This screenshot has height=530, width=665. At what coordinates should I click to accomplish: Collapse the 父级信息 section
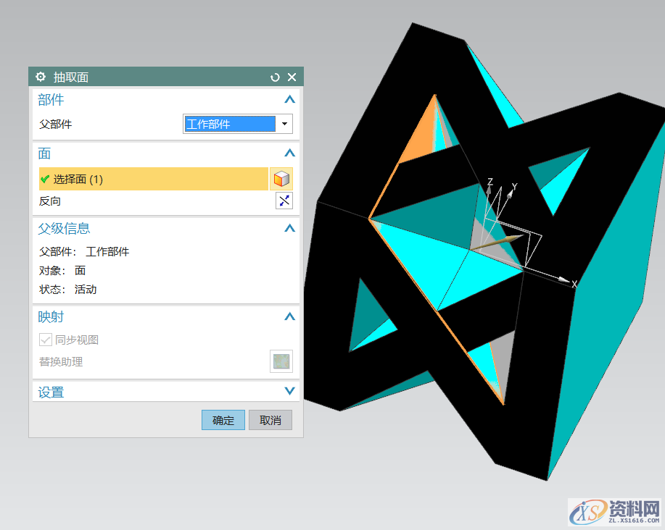coord(289,229)
